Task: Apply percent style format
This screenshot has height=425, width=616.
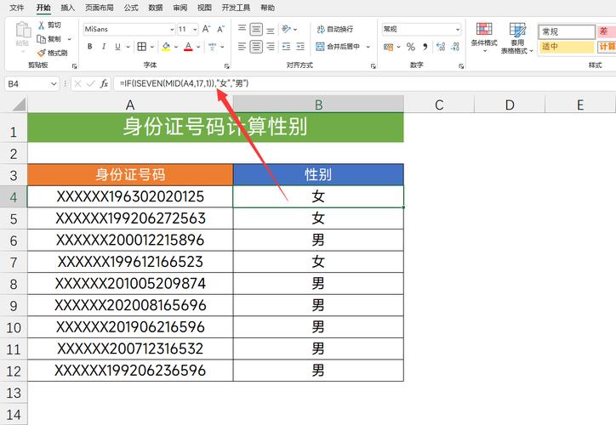Action: (411, 47)
